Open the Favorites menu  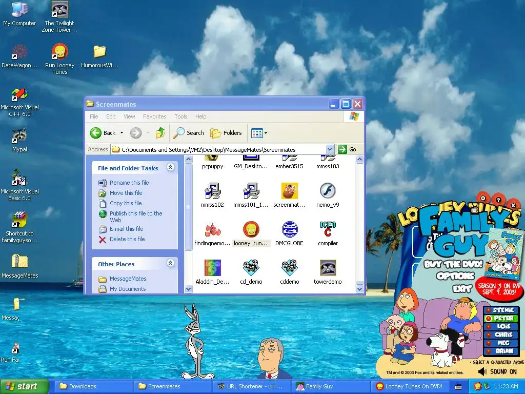[x=155, y=116]
